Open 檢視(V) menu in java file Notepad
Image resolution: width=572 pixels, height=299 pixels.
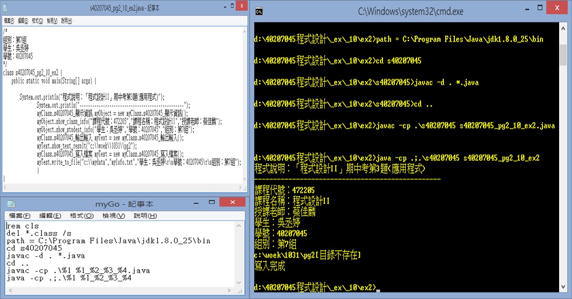(52, 21)
